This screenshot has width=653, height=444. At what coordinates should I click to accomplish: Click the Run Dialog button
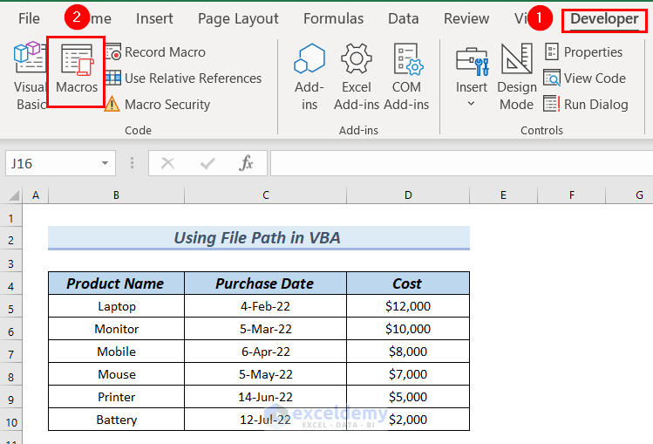[586, 105]
